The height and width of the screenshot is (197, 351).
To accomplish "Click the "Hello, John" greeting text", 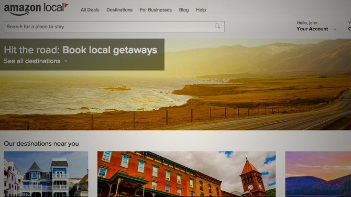I will click(x=307, y=23).
